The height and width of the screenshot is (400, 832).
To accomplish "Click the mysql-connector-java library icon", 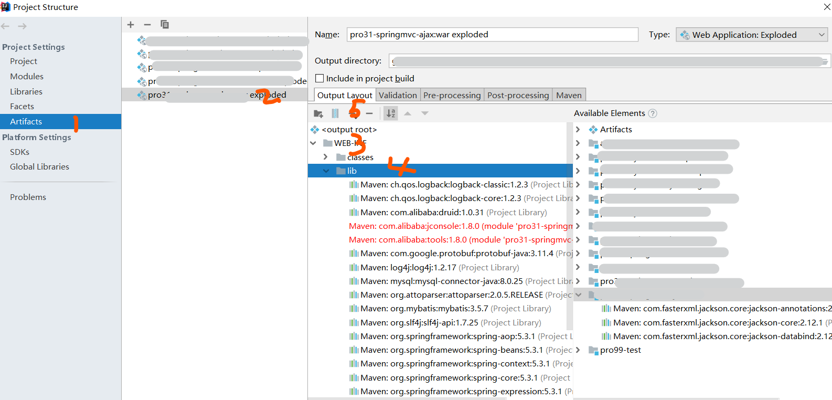I will [354, 281].
